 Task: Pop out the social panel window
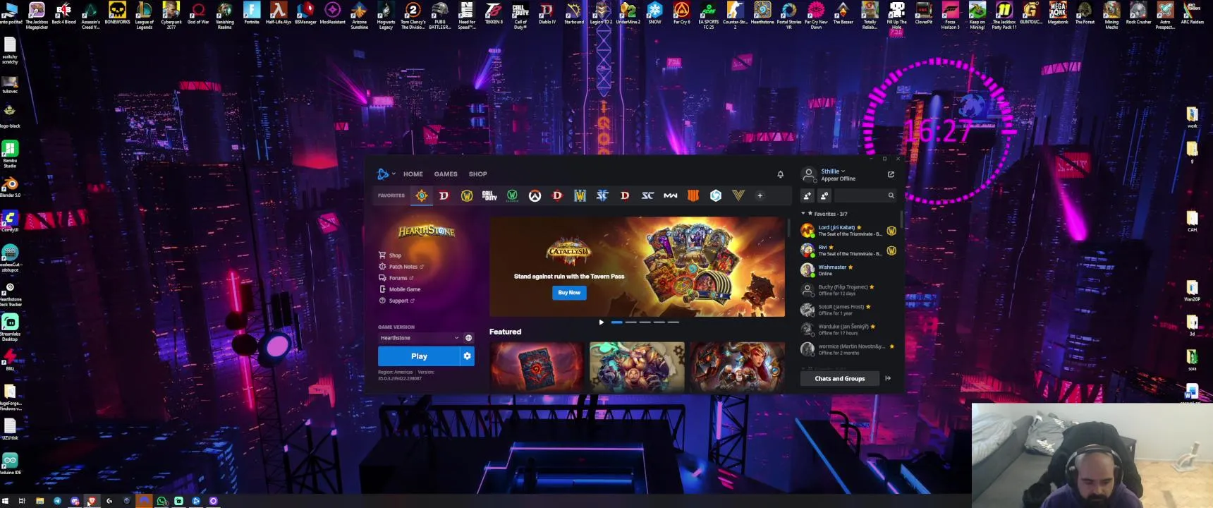[x=891, y=174]
